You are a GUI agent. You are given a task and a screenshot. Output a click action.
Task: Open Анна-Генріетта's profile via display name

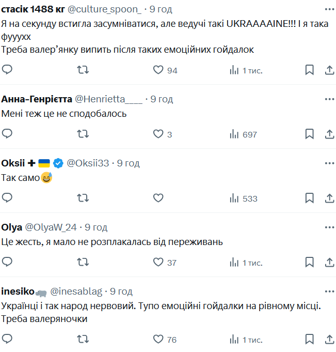[x=37, y=99]
